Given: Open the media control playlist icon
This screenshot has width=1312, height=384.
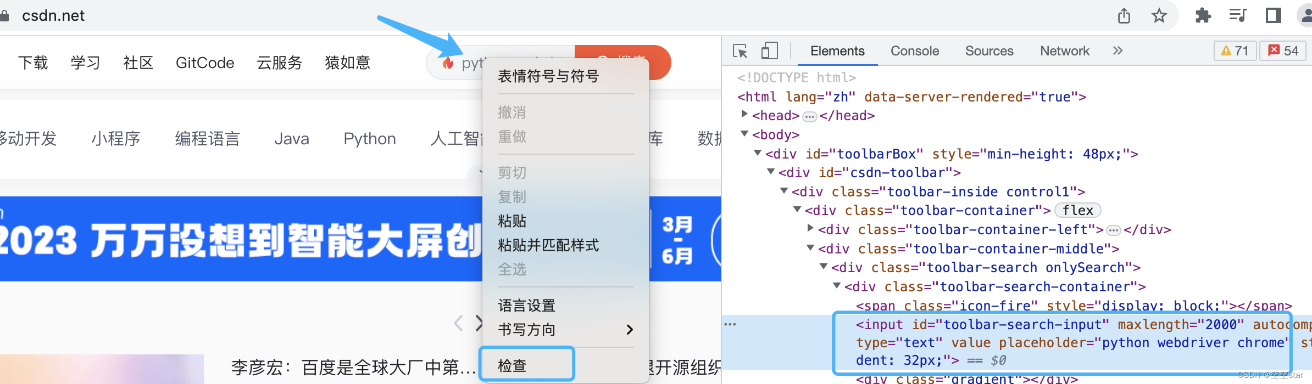Looking at the screenshot, I should (1238, 15).
